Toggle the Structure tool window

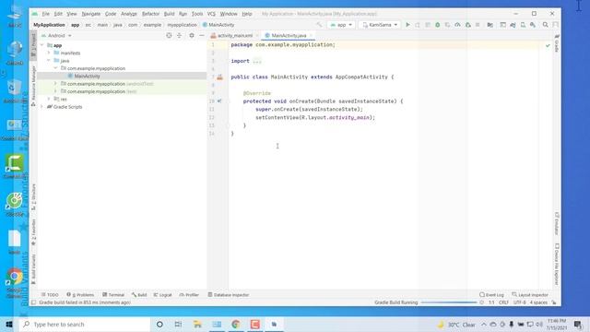click(33, 196)
